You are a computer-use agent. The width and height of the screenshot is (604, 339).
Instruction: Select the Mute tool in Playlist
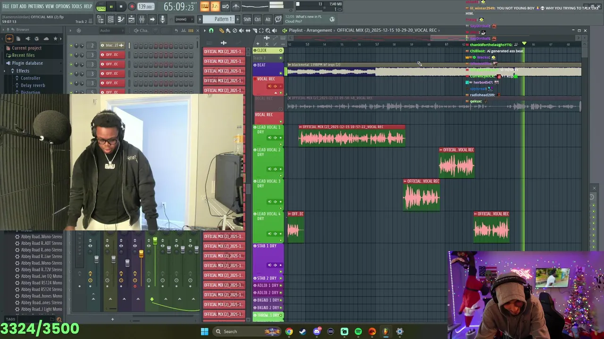241,30
